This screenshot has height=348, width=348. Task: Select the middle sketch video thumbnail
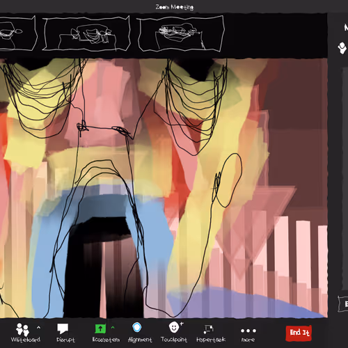click(87, 33)
